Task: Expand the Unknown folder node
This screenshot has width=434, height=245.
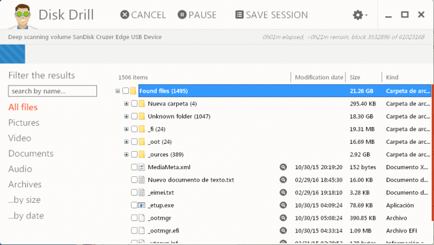Action: coord(126,116)
